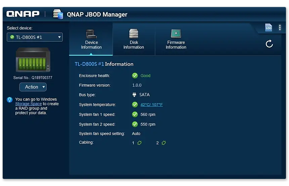Click the Cabling port 2 connector icon

point(164,143)
